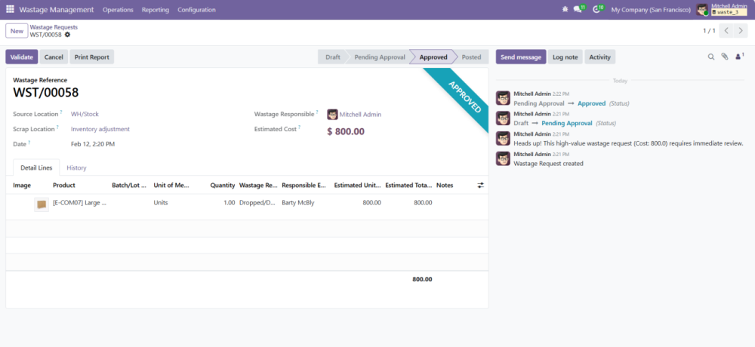Open the Wastage Requests breadcrumb link
The width and height of the screenshot is (755, 347).
click(54, 27)
